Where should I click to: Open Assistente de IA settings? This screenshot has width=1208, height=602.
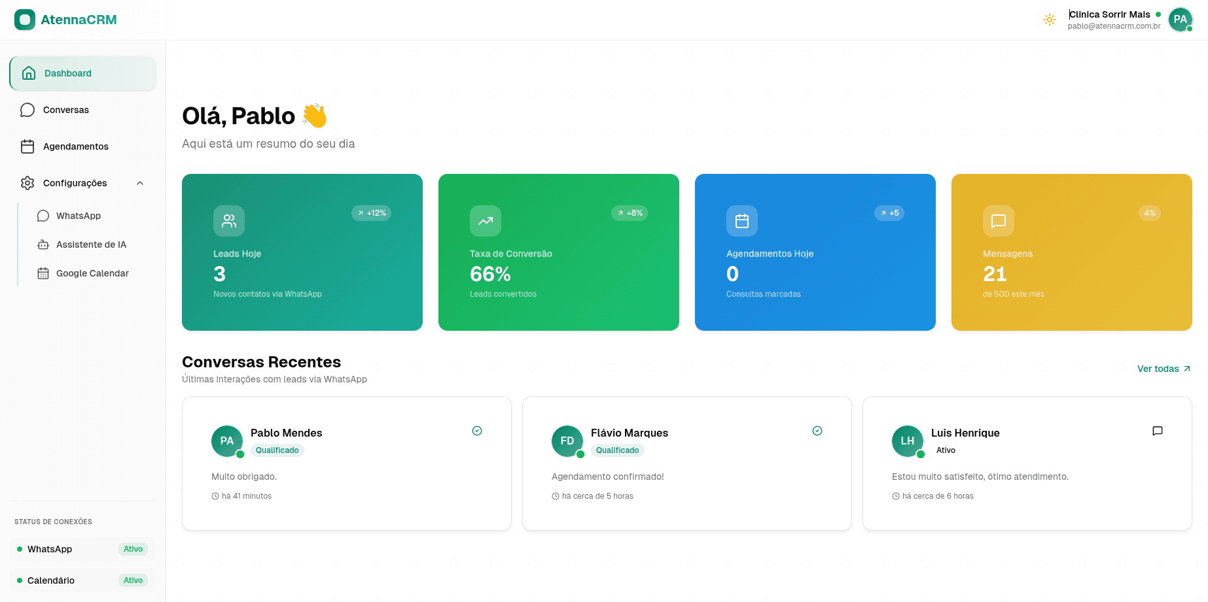91,244
